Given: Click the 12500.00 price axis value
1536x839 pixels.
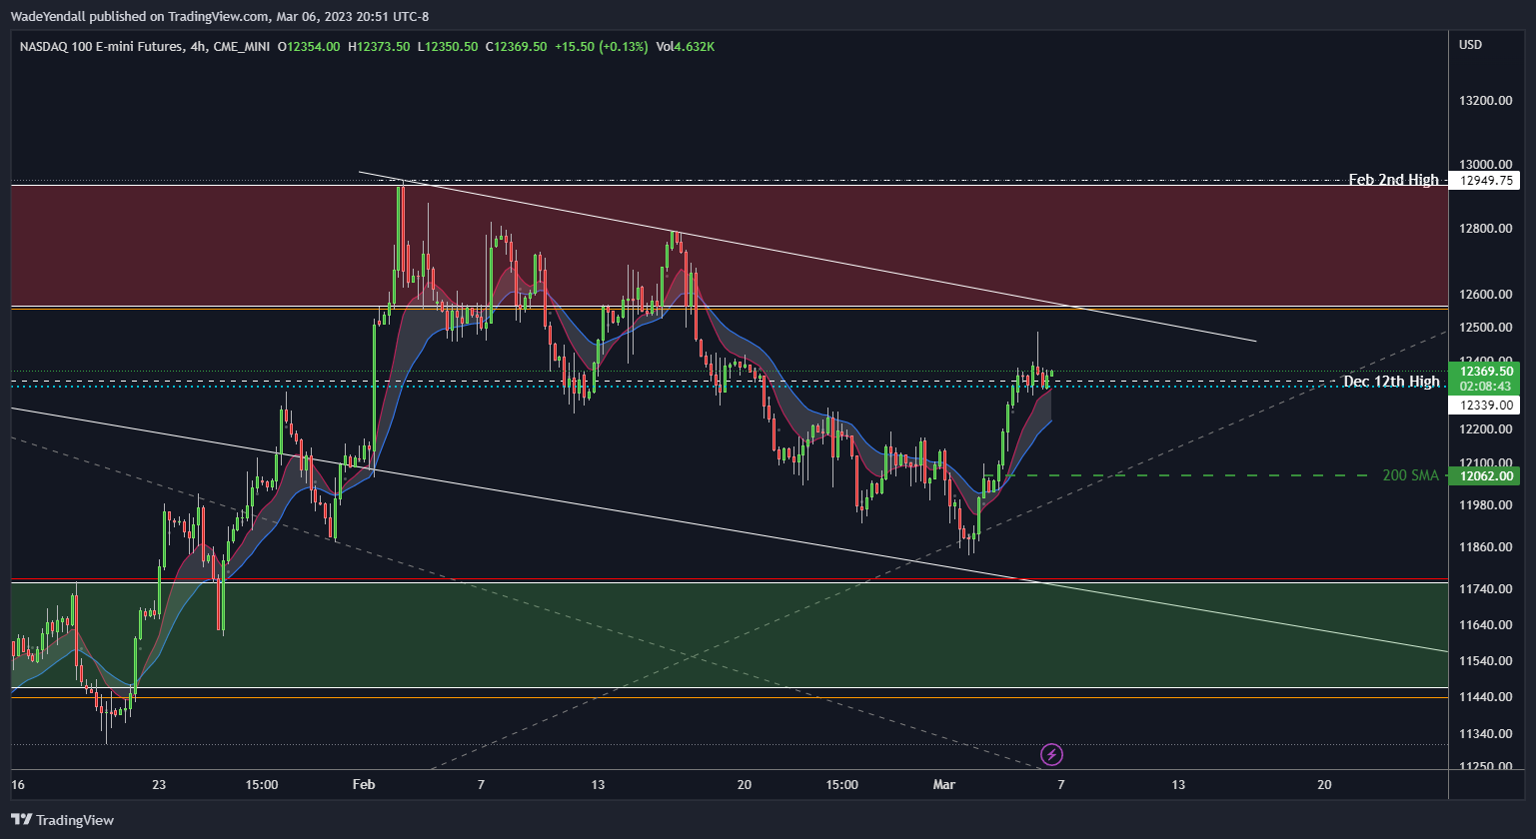Looking at the screenshot, I should [1485, 328].
